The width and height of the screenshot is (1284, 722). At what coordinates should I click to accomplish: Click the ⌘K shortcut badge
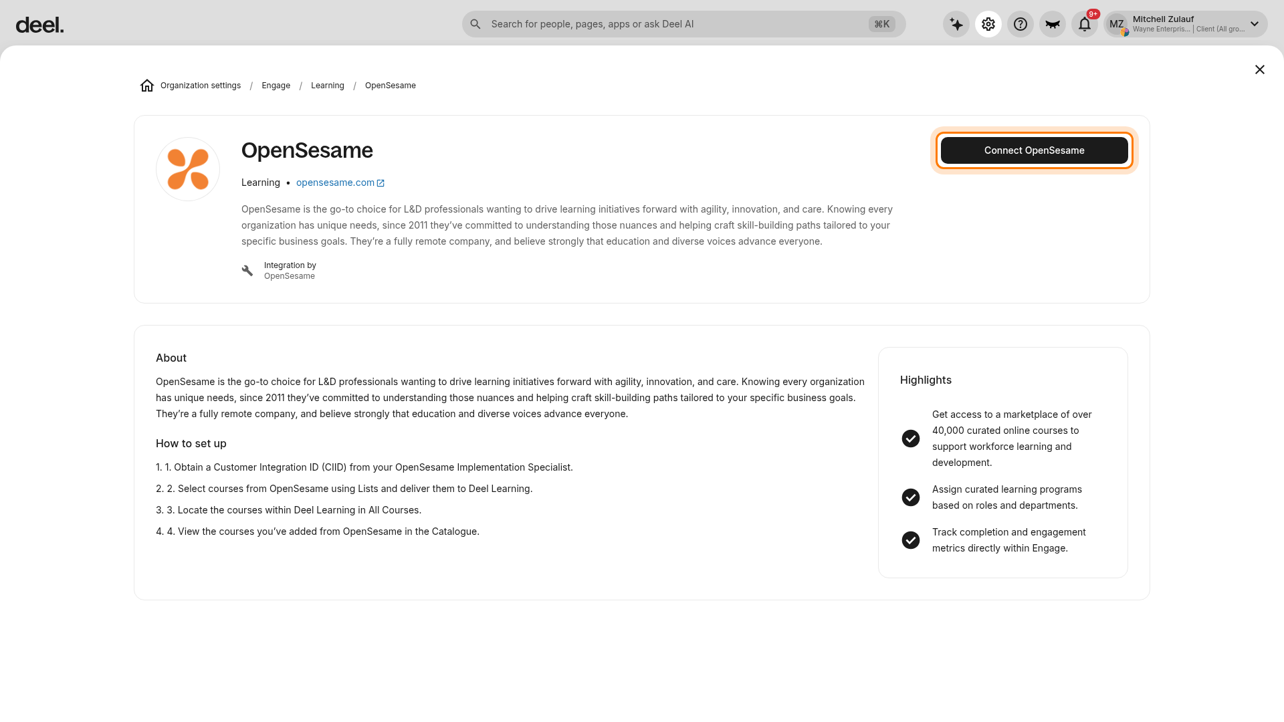(x=882, y=24)
